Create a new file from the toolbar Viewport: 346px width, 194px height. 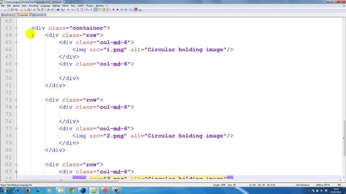(4, 10)
